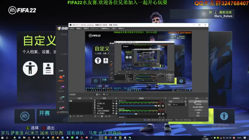Mute the 麦克风/Aux channel speaker
Viewport: 249px width, 140px height.
pyautogui.click(x=159, y=106)
